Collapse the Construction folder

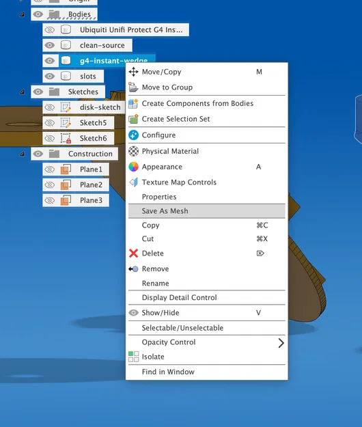pos(22,154)
